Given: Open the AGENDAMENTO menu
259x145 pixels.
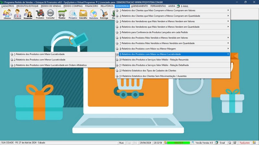Looking at the screenshot, I should click(140, 6).
